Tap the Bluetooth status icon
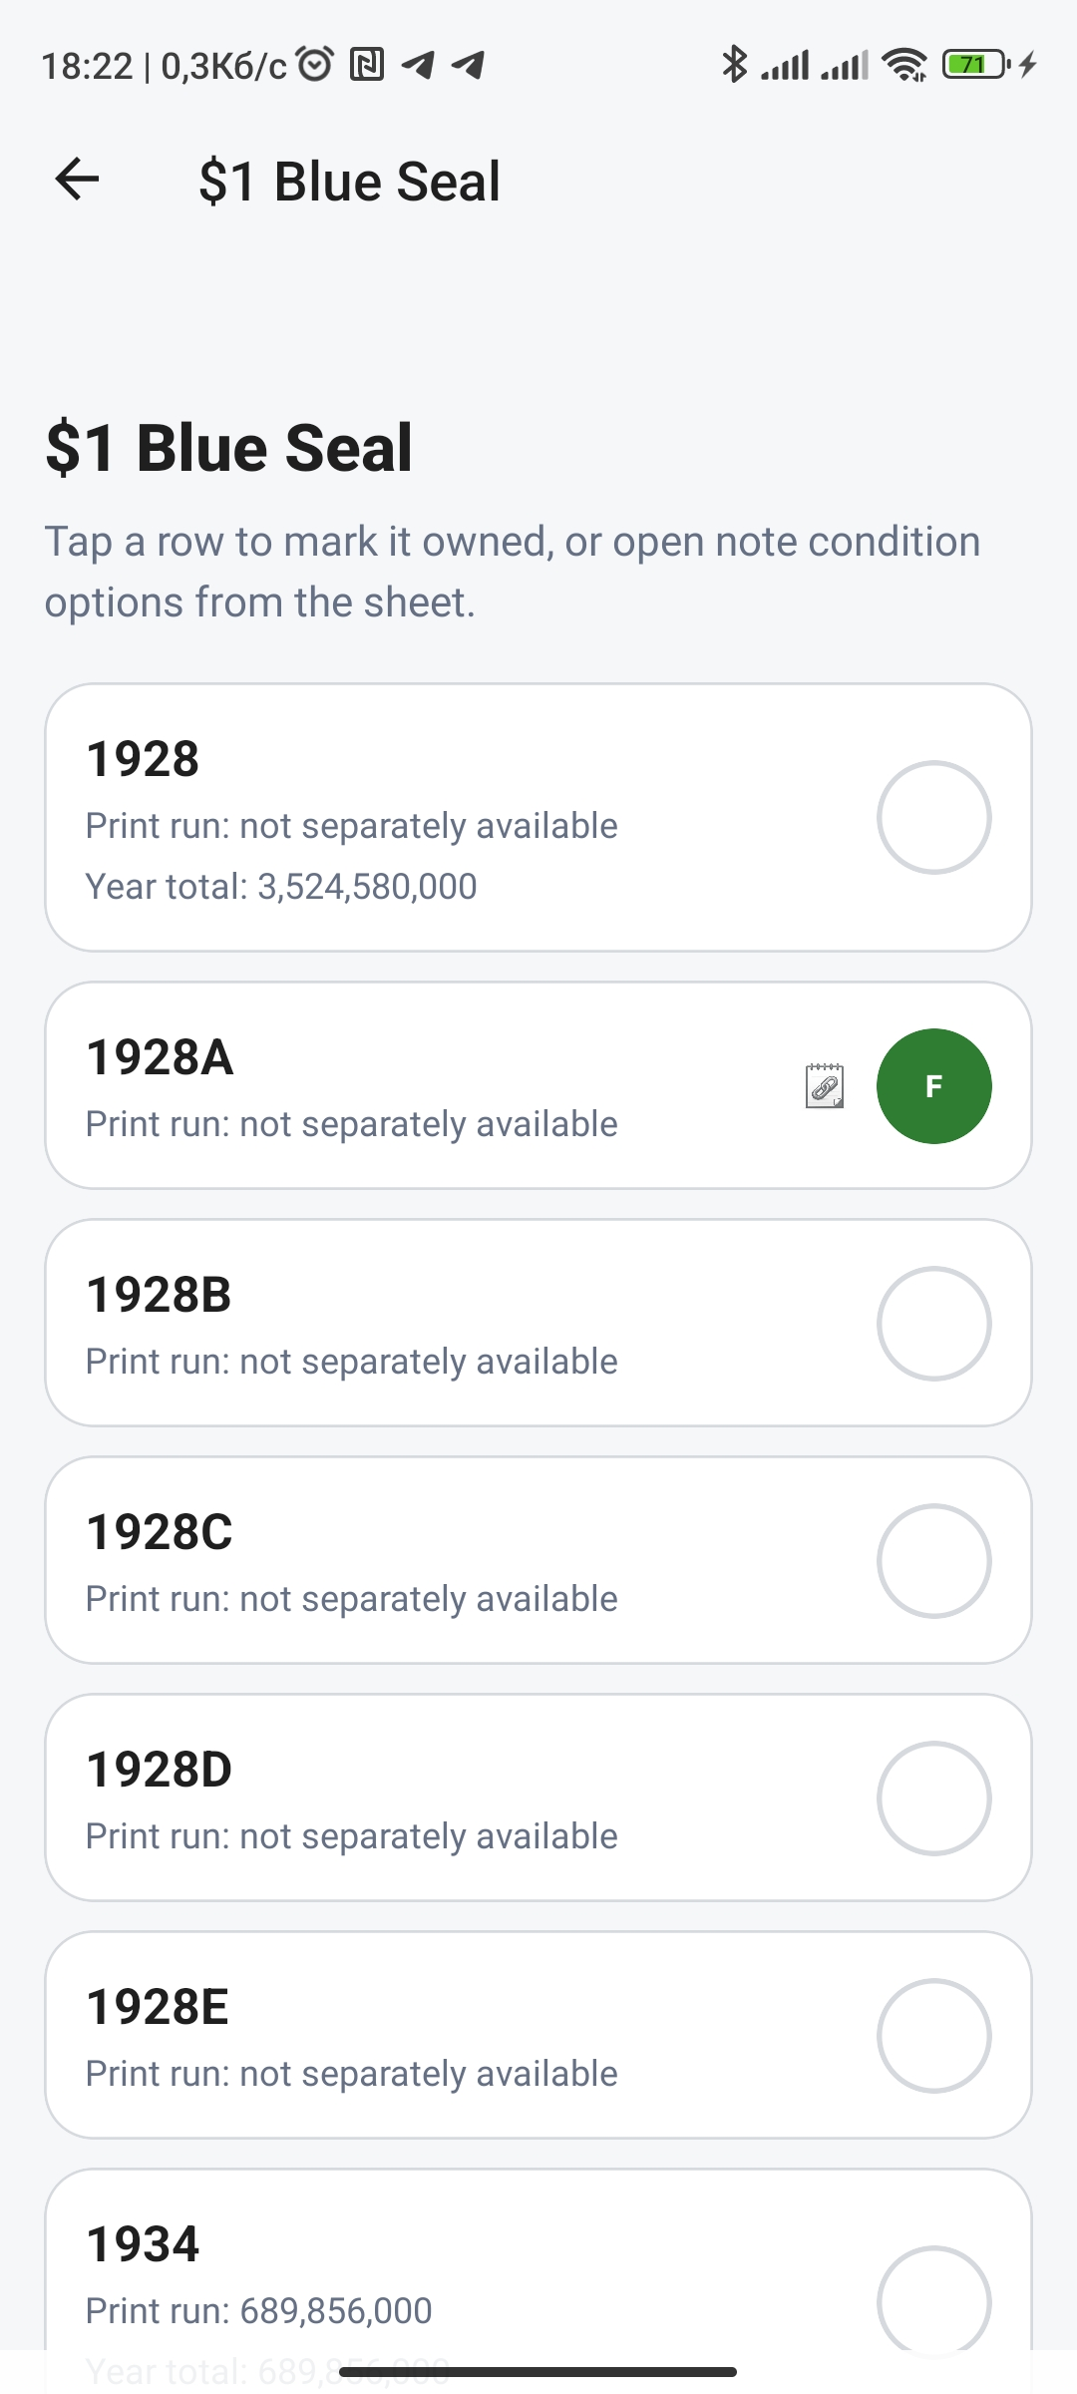This screenshot has height=2394, width=1077. [734, 65]
